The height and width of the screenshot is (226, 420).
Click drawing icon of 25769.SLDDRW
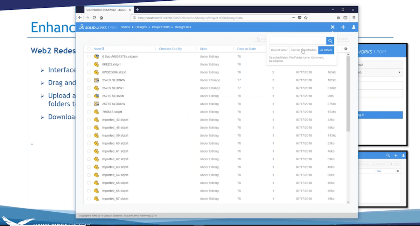tap(96, 80)
